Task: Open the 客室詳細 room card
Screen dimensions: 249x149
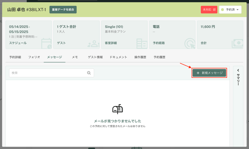Action: click(x=124, y=35)
